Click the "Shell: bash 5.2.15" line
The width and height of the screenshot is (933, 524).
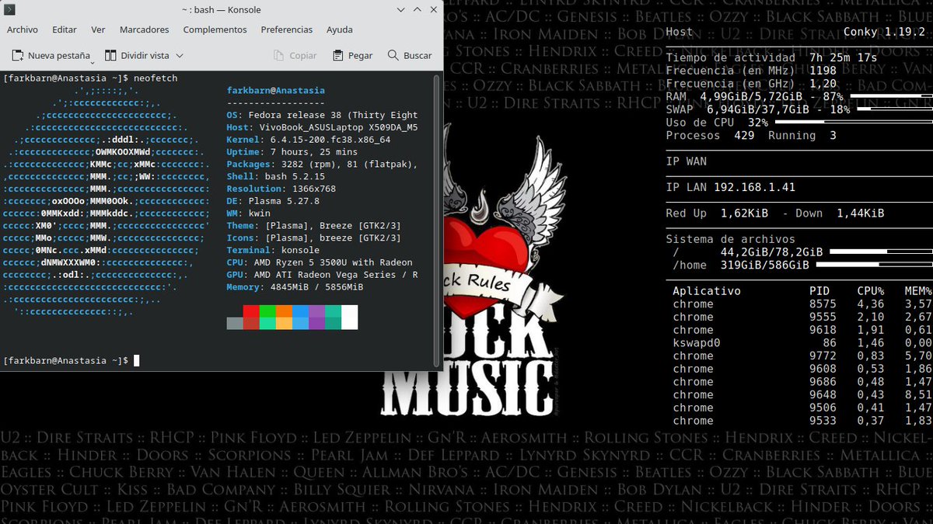coord(276,177)
